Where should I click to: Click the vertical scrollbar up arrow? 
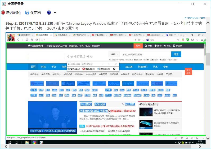coord(208,23)
